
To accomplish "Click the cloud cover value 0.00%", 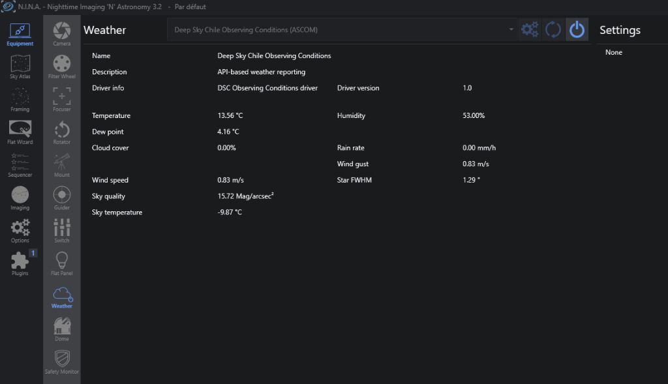I will (226, 148).
